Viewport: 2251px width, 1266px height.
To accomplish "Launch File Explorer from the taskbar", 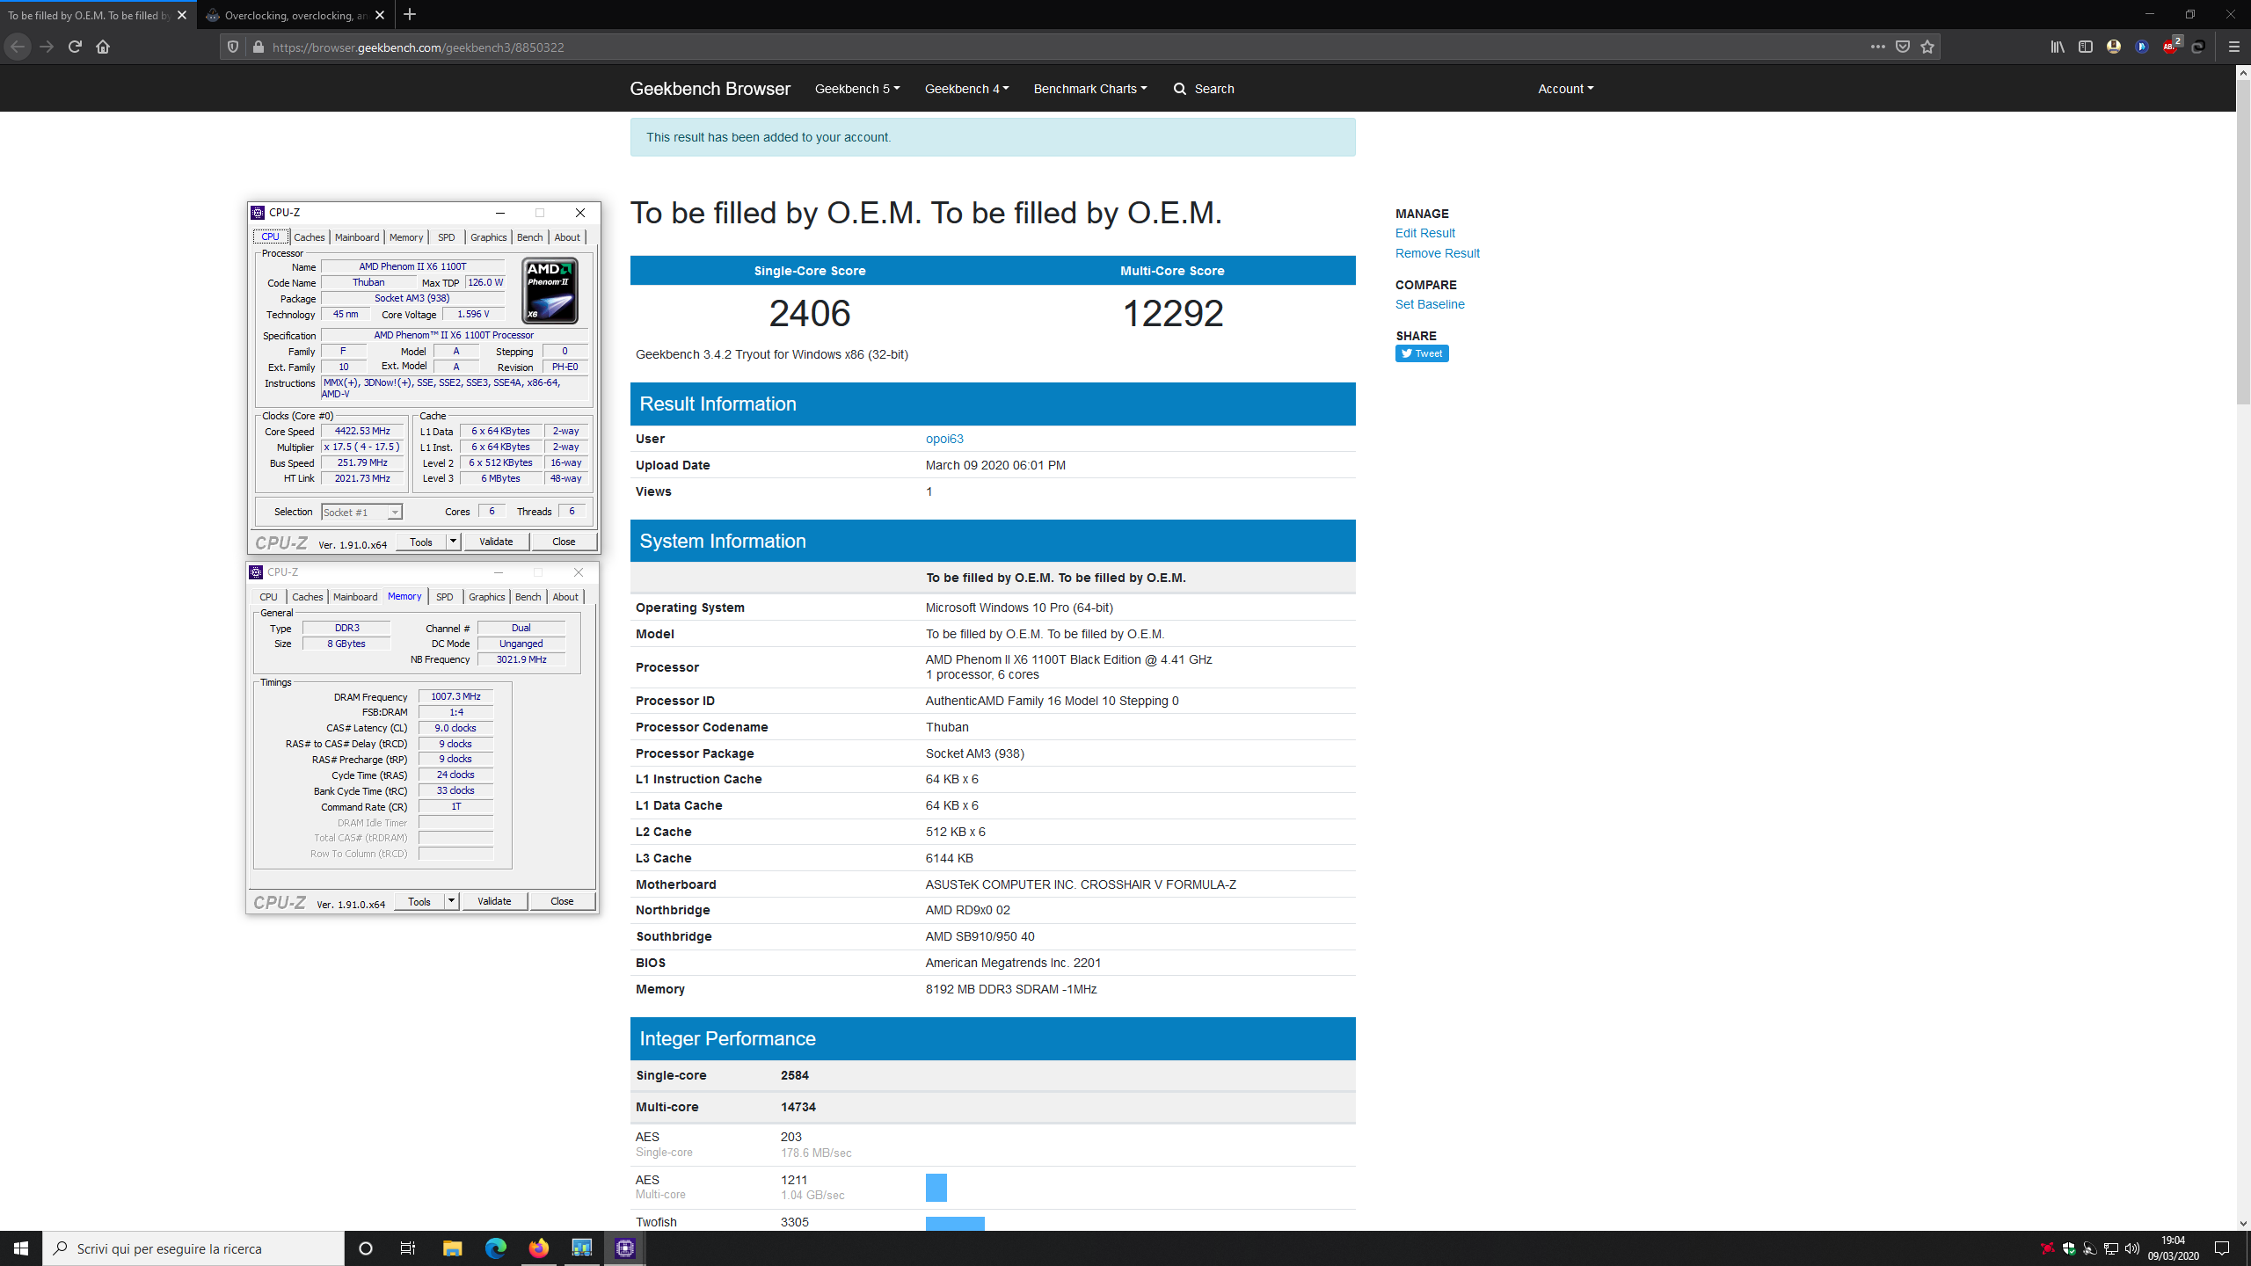I will click(452, 1248).
